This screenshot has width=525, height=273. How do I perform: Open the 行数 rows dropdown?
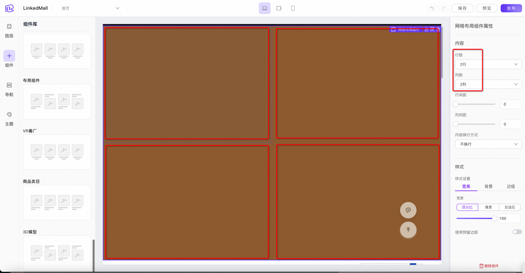488,64
